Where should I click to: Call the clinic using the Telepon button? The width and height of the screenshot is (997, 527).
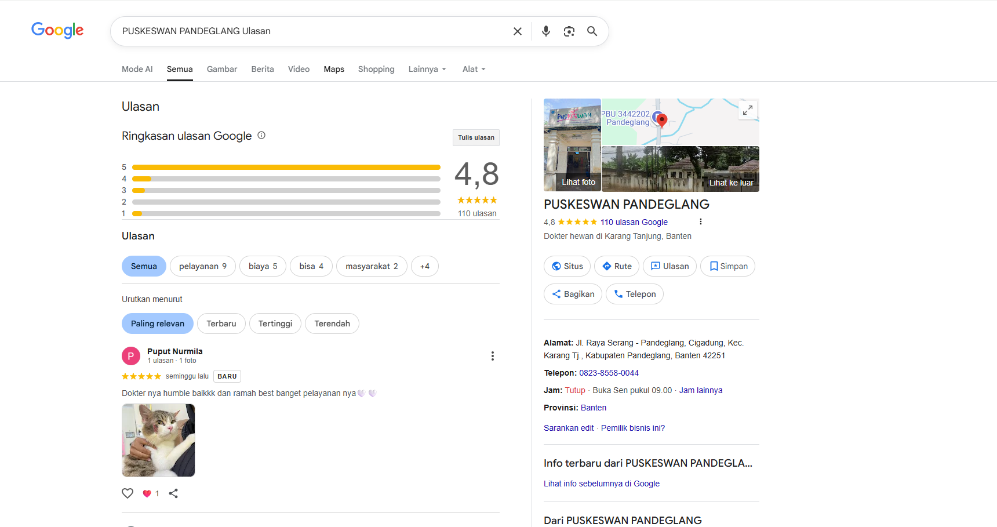click(x=634, y=294)
